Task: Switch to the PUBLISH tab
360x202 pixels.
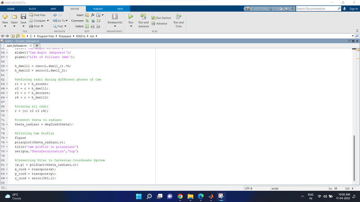Action: coord(98,9)
